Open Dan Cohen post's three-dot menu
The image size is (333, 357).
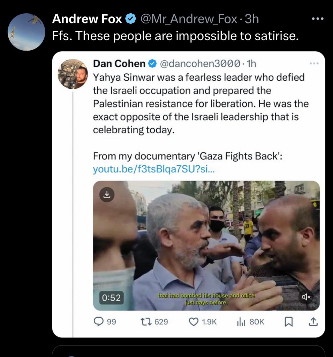[314, 64]
